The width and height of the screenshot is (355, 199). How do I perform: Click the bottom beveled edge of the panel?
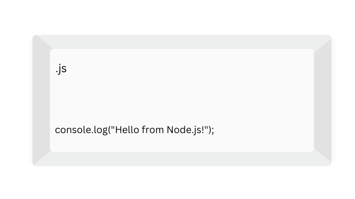click(x=182, y=159)
